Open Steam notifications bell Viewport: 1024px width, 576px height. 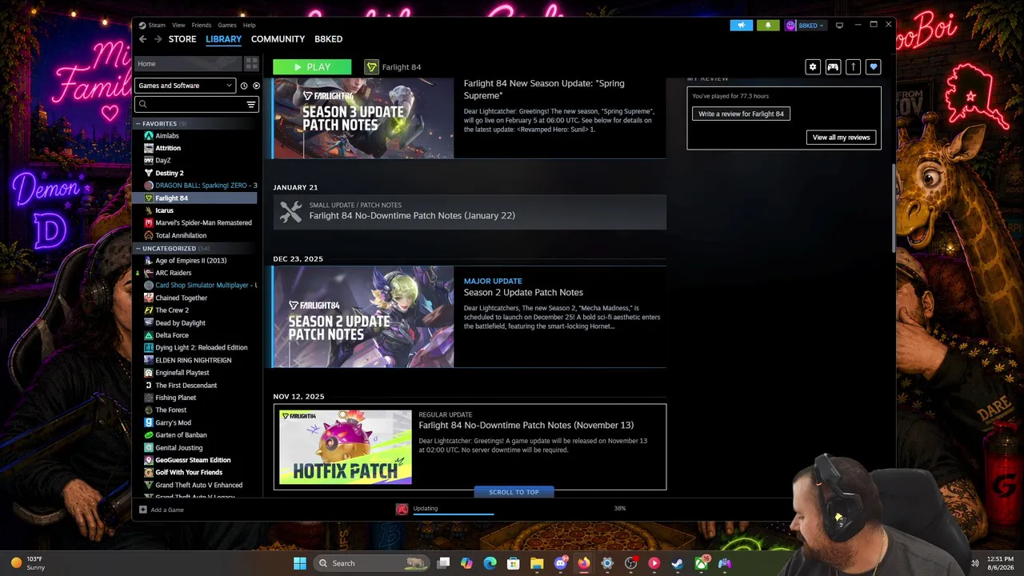(x=768, y=25)
